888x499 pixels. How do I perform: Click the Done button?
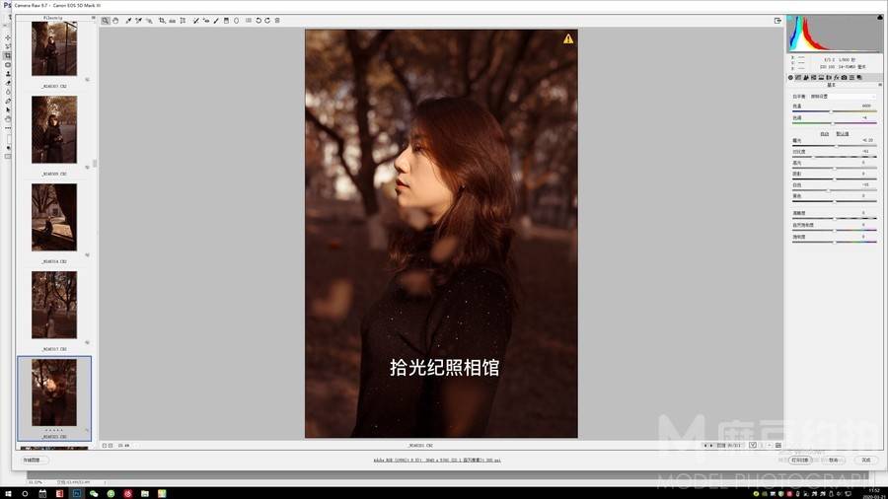(x=866, y=460)
